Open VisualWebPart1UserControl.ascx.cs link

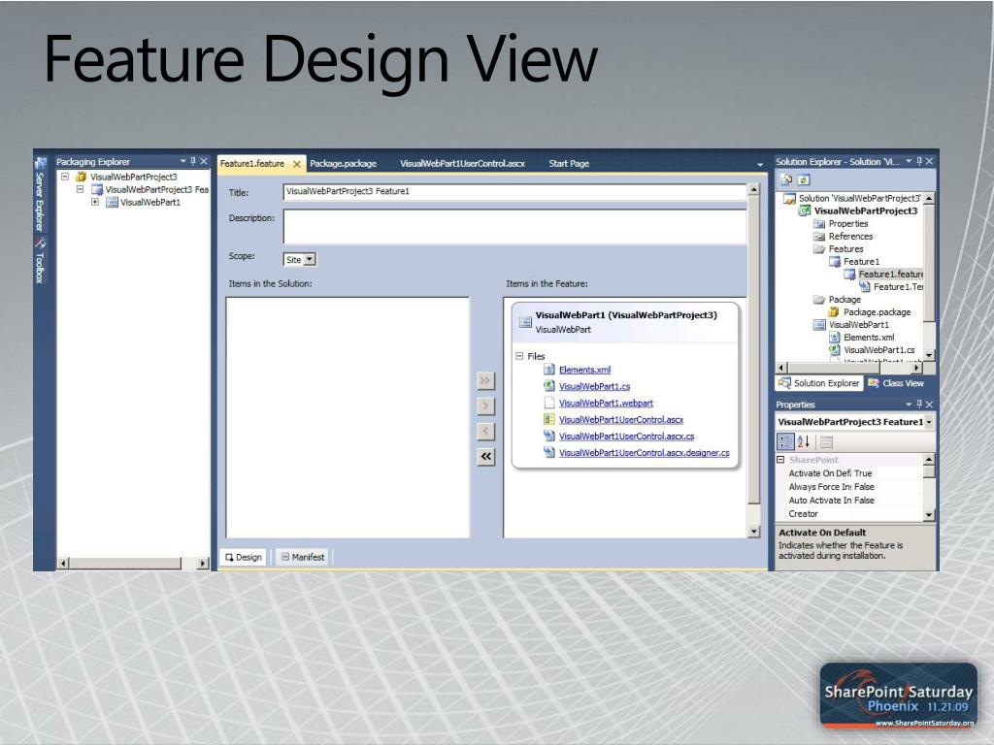click(626, 436)
